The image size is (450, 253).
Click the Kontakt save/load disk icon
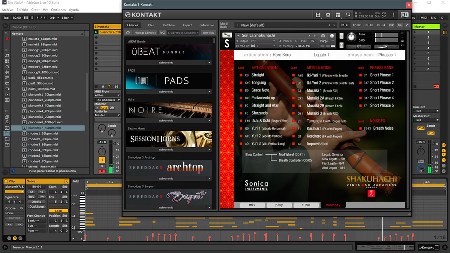[x=318, y=15]
